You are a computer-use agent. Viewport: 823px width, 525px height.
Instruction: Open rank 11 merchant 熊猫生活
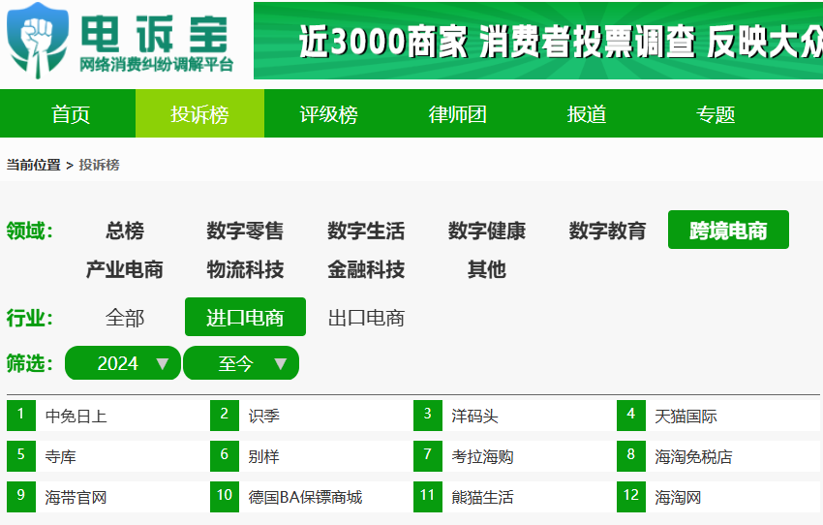(482, 497)
